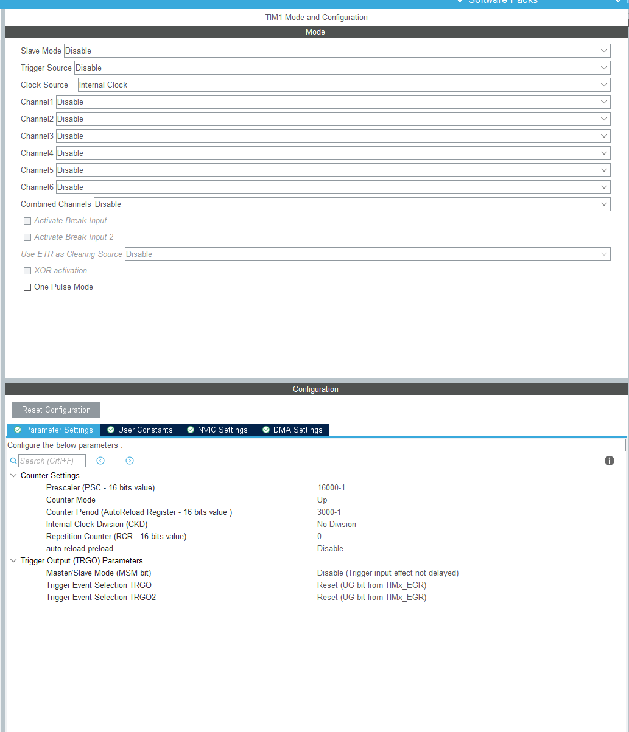This screenshot has height=732, width=629.
Task: Open the Clock Source dropdown
Action: tap(344, 85)
